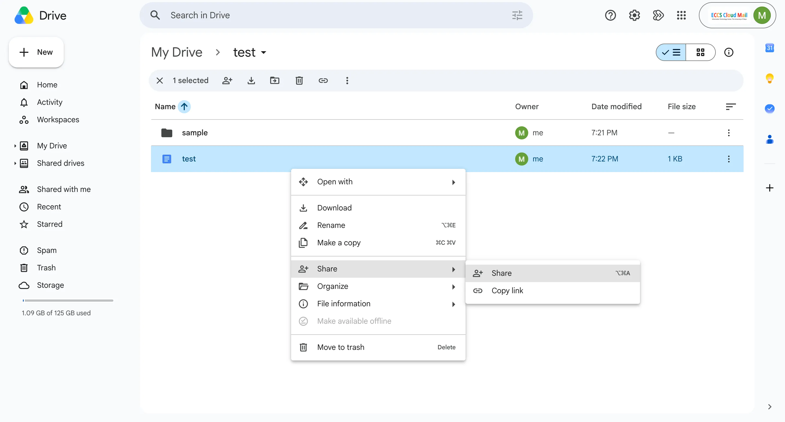Open more actions in selection toolbar
The image size is (785, 422).
pyautogui.click(x=347, y=80)
